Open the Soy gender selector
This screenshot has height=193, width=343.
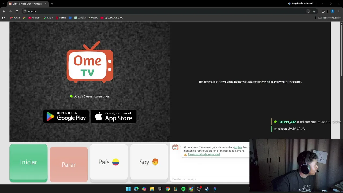tap(149, 162)
